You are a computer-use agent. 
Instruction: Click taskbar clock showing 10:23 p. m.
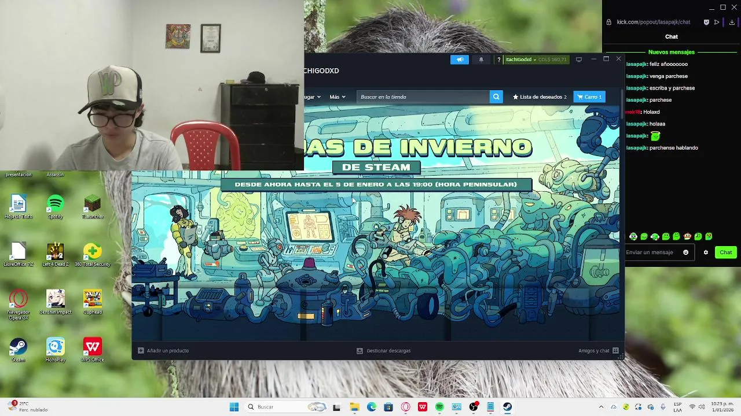pos(722,407)
